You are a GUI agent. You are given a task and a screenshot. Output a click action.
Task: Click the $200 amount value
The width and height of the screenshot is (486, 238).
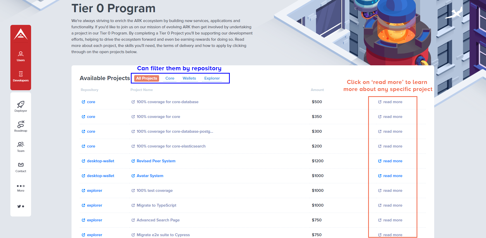[x=317, y=146]
